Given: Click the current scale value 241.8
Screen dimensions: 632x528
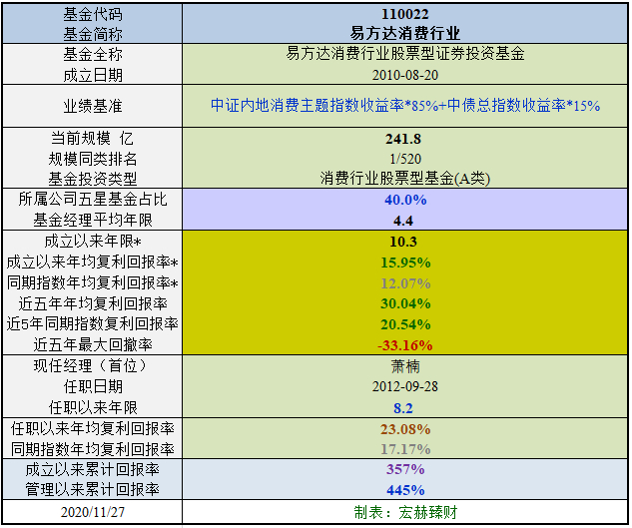Looking at the screenshot, I should tap(403, 139).
